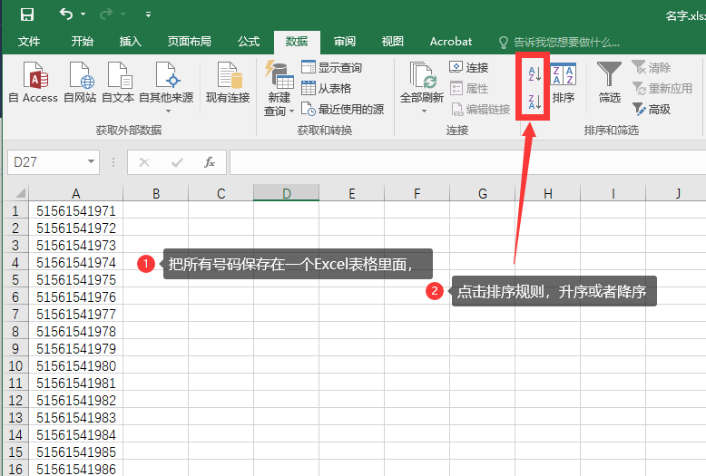Switch to the 公式 ribbon tab
The height and width of the screenshot is (476, 706).
coord(249,42)
